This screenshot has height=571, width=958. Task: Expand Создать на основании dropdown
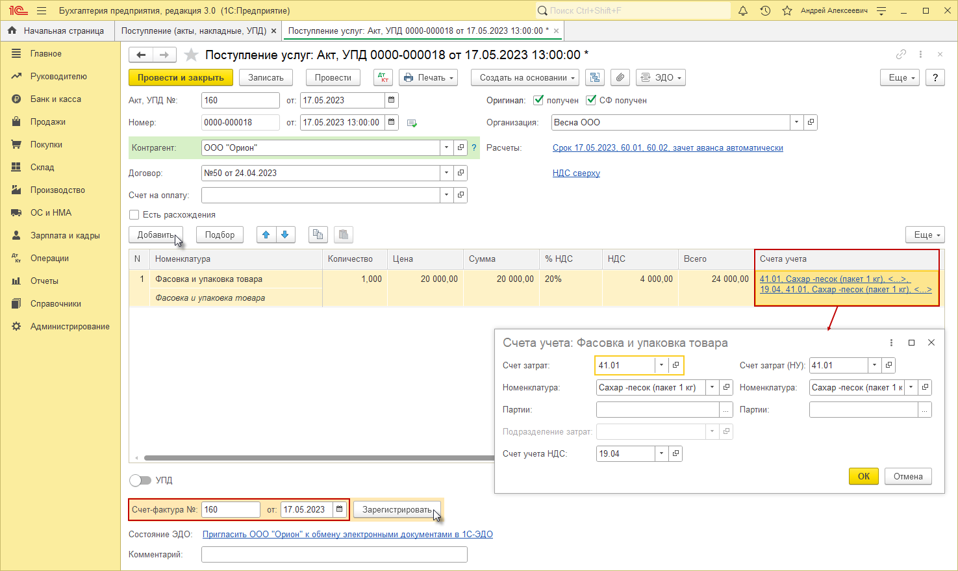point(524,77)
